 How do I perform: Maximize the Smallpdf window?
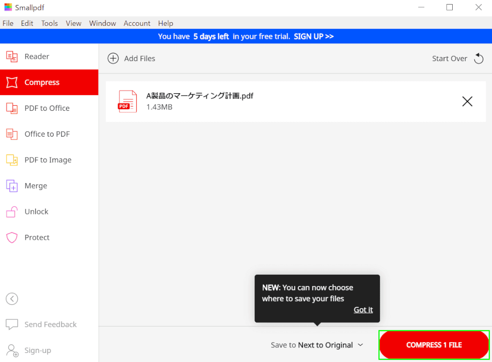coord(449,7)
